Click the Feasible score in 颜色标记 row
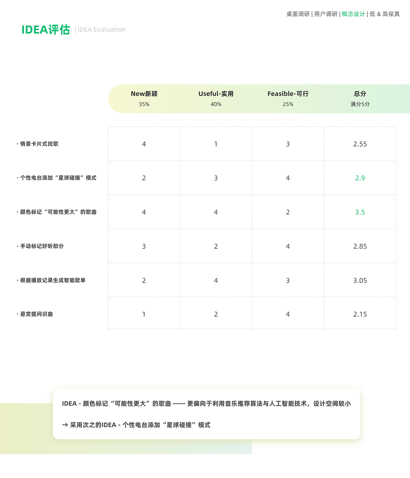 pyautogui.click(x=288, y=212)
